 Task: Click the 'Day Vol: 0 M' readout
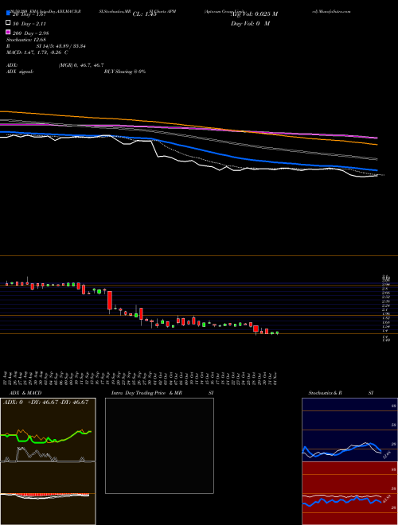click(250, 24)
